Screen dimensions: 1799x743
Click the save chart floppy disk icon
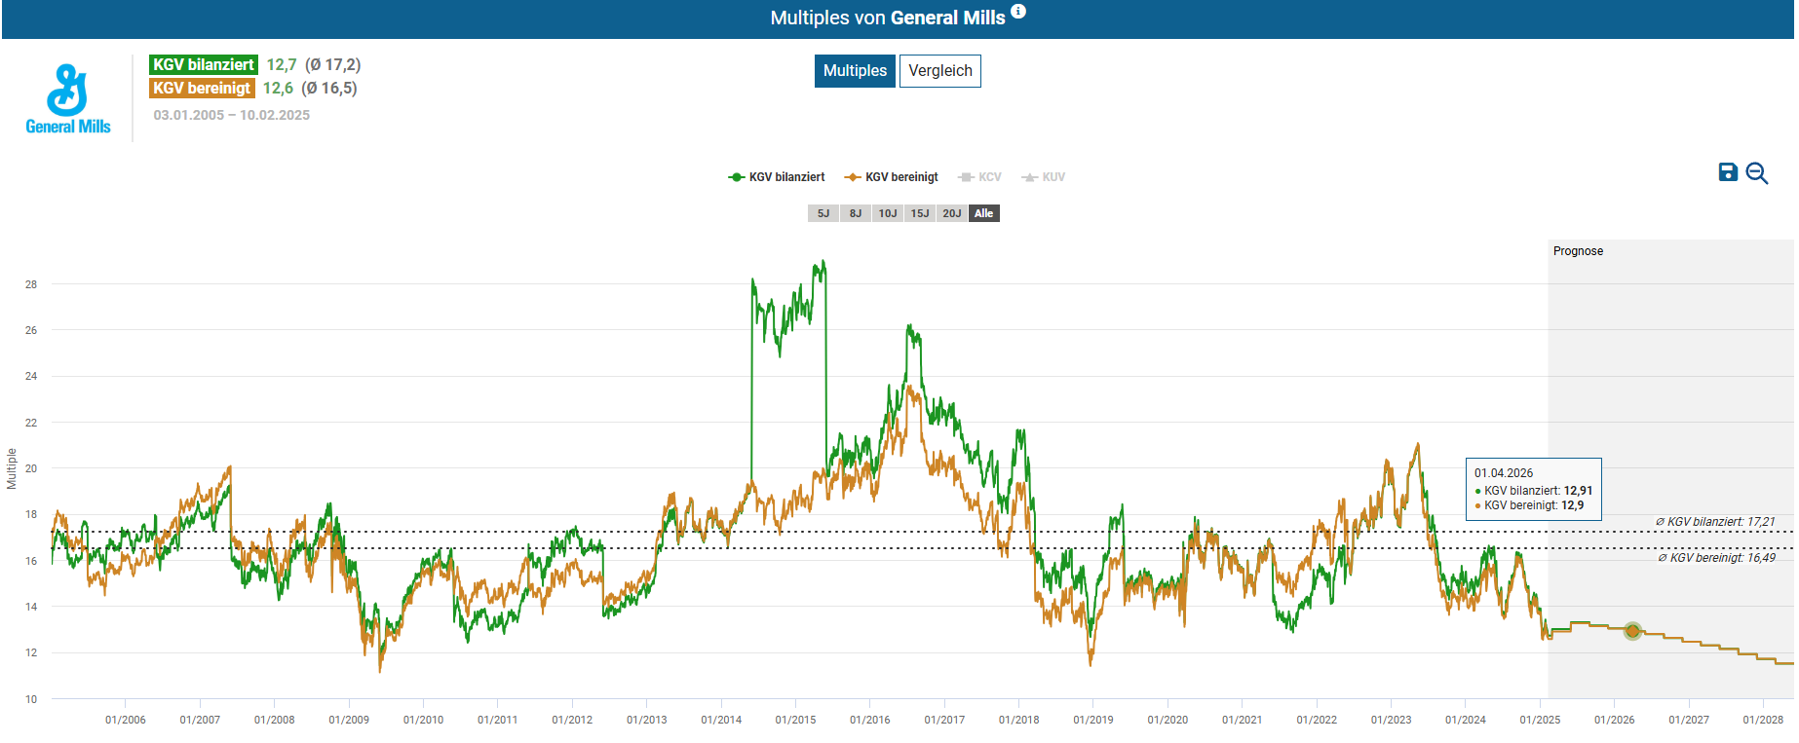click(1727, 172)
